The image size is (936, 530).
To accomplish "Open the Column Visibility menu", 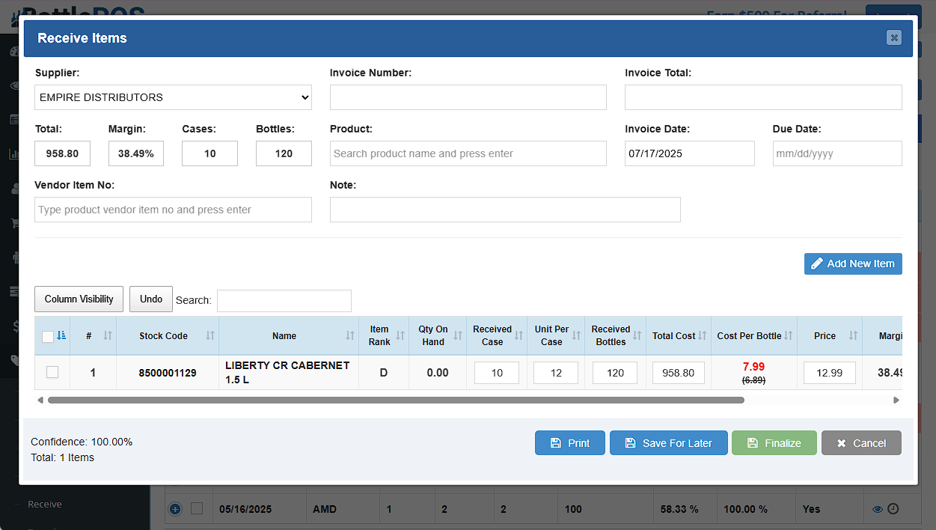I will pyautogui.click(x=79, y=299).
